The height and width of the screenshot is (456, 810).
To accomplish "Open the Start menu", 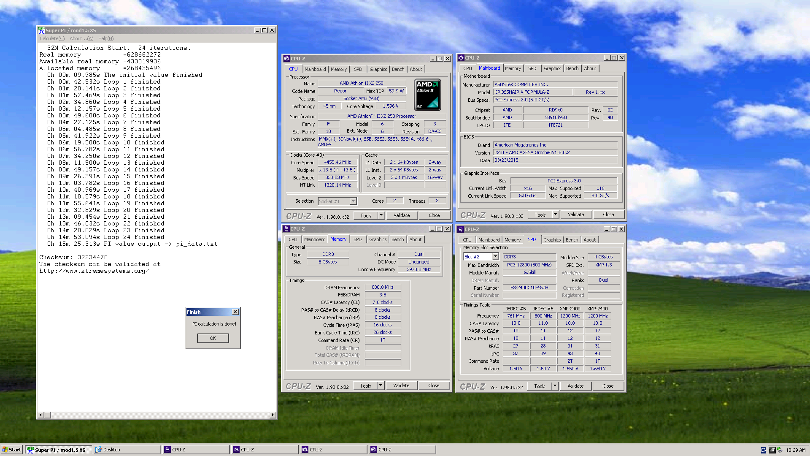I will (12, 450).
